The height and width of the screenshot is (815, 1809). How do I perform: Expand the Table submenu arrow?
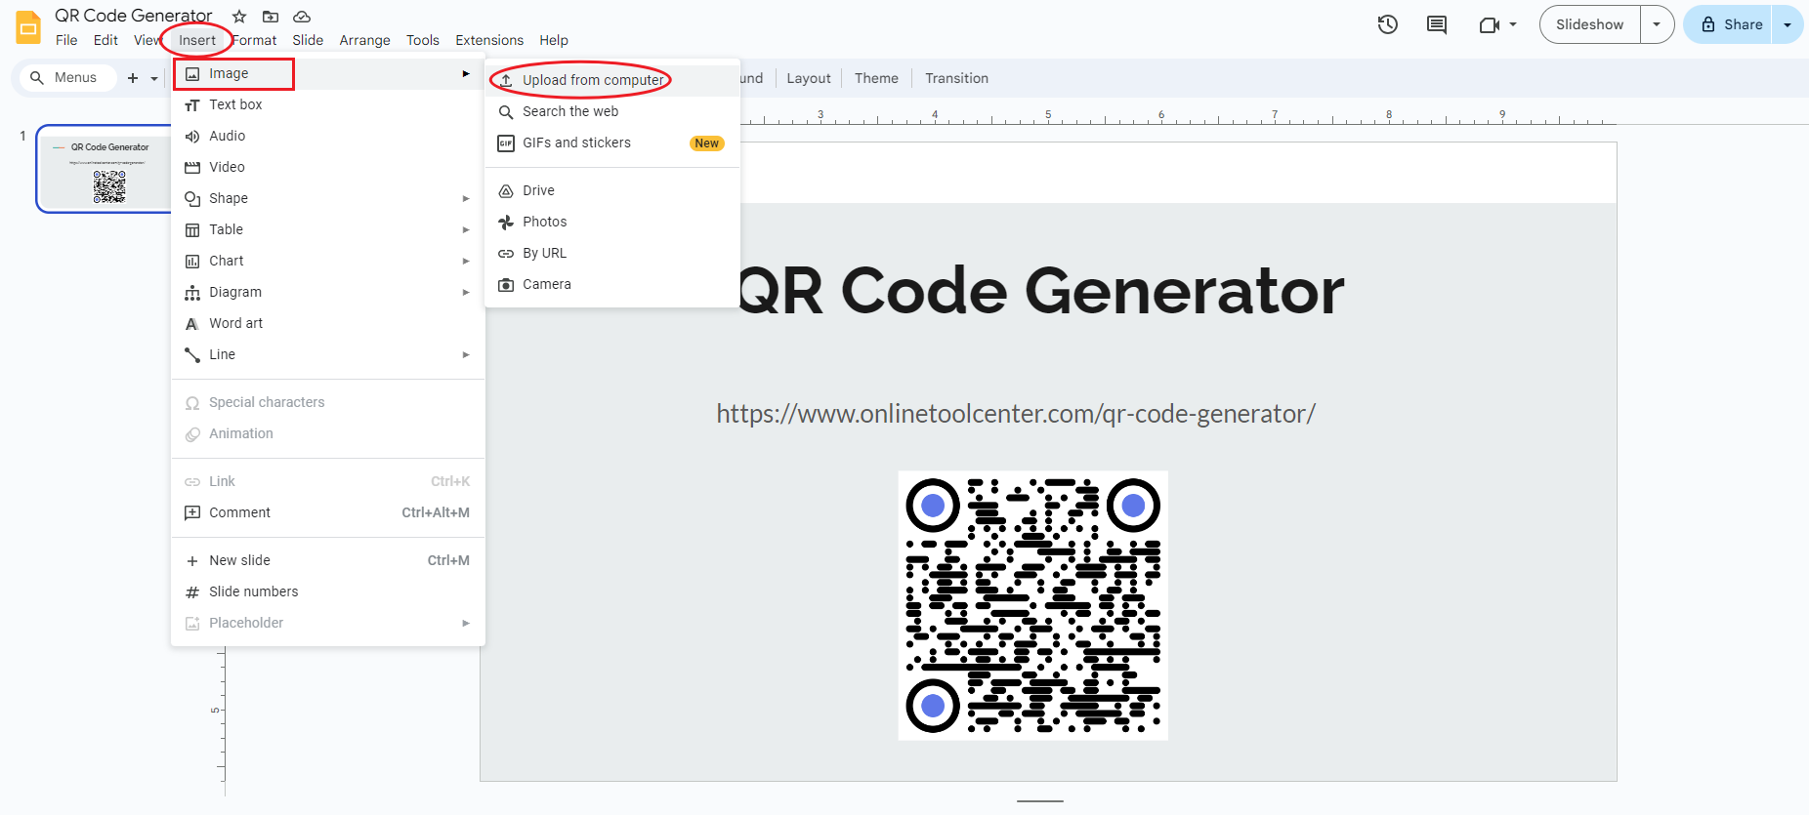pyautogui.click(x=466, y=230)
